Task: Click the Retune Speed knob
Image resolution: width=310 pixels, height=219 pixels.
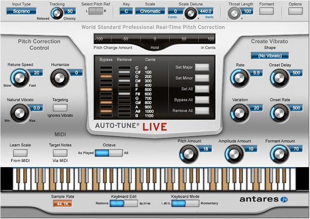Action: coord(20,78)
